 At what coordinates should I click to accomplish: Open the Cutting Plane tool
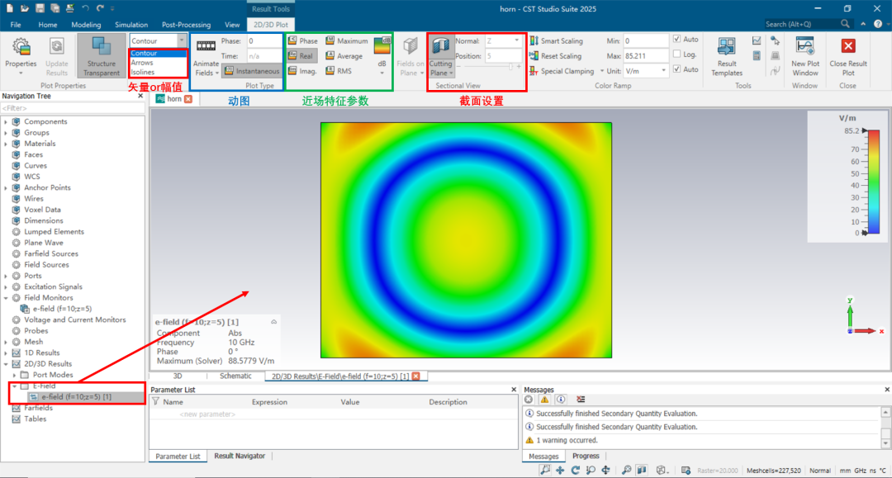tap(440, 56)
